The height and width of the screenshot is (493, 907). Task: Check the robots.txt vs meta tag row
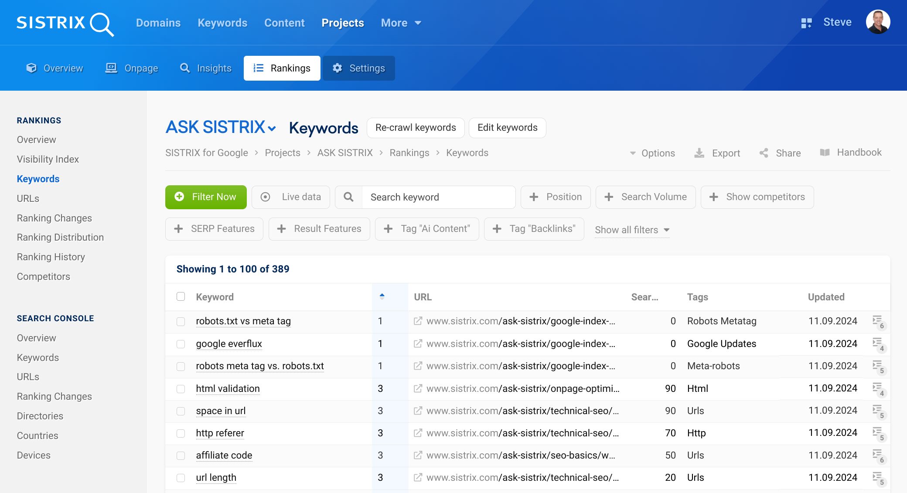181,321
